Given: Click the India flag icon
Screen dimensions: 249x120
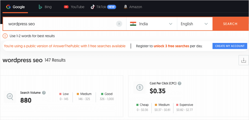Looking at the screenshot, I should tap(133, 24).
